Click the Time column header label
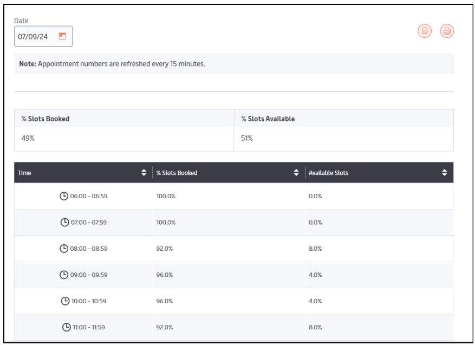 pos(24,173)
